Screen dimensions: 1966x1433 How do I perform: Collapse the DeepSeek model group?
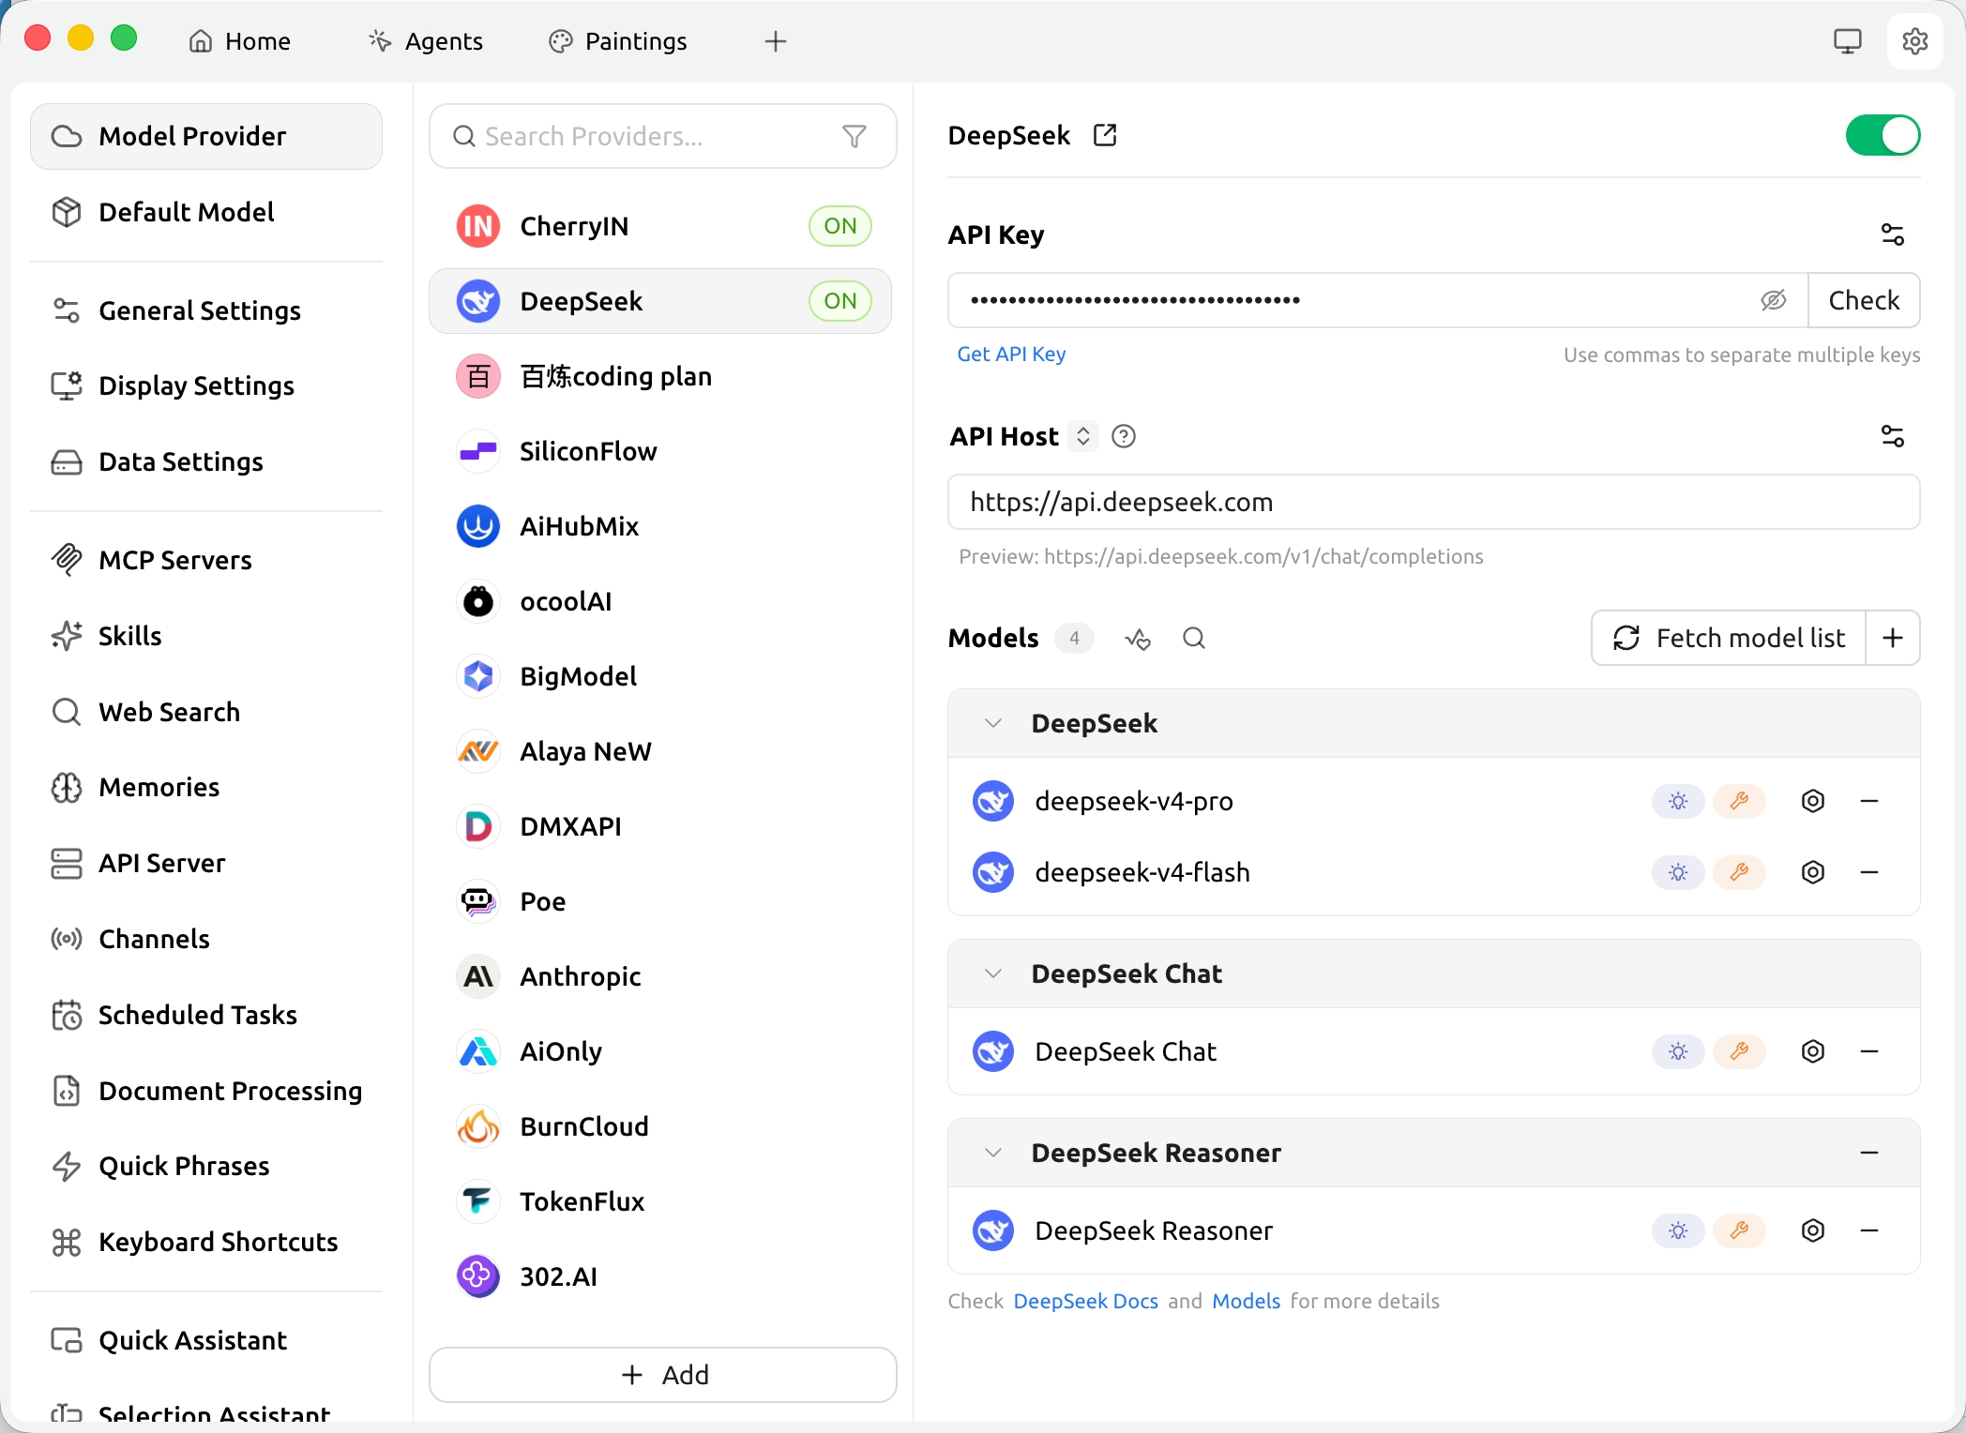point(993,723)
